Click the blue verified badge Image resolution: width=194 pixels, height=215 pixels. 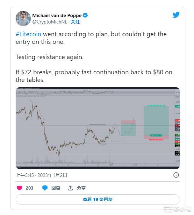[x=85, y=15]
